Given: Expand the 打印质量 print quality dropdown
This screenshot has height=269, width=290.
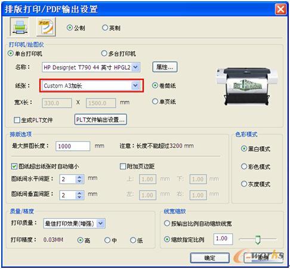Looking at the screenshot, I should (101, 224).
